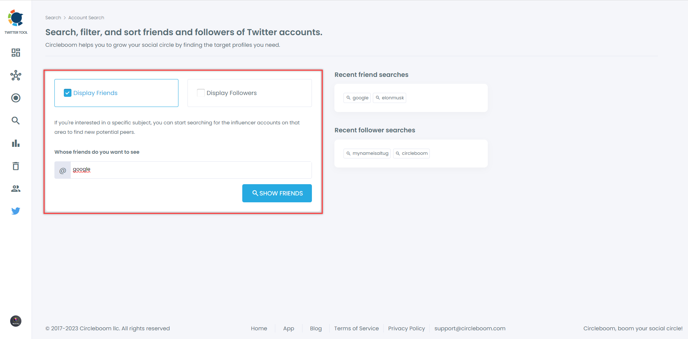This screenshot has height=339, width=688.
Task: Open delete tools with the trash icon
Action: [x=16, y=166]
